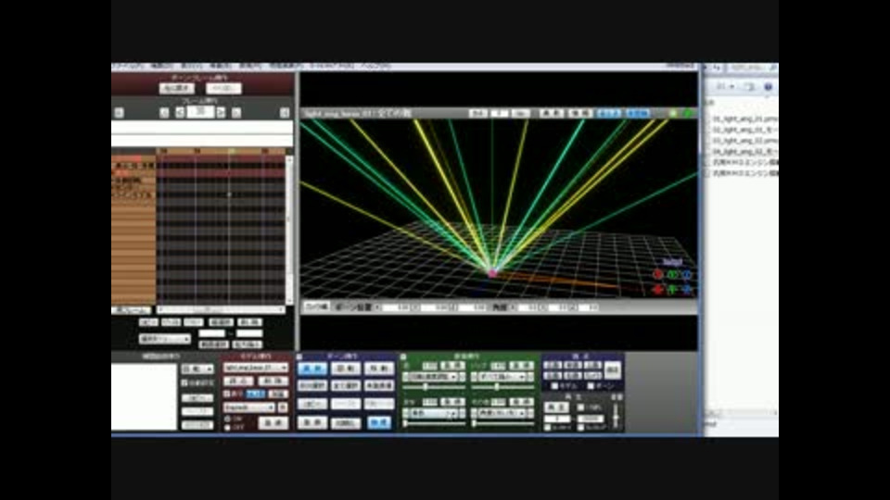
Task: Open brow morph dropdown in facial panel
Action: coord(434,413)
